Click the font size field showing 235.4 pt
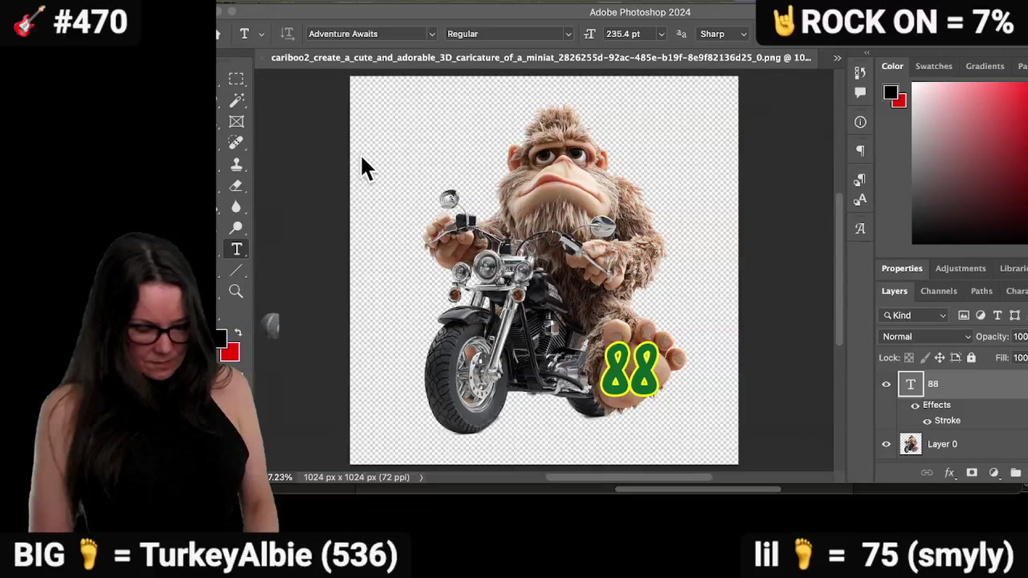The image size is (1028, 578). tap(629, 34)
